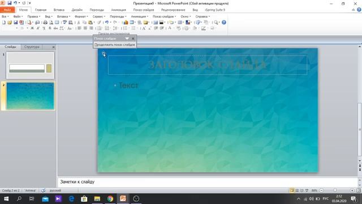The width and height of the screenshot is (362, 204).
Task: Open the iSpring Suite 9 tab
Action: [x=215, y=10]
